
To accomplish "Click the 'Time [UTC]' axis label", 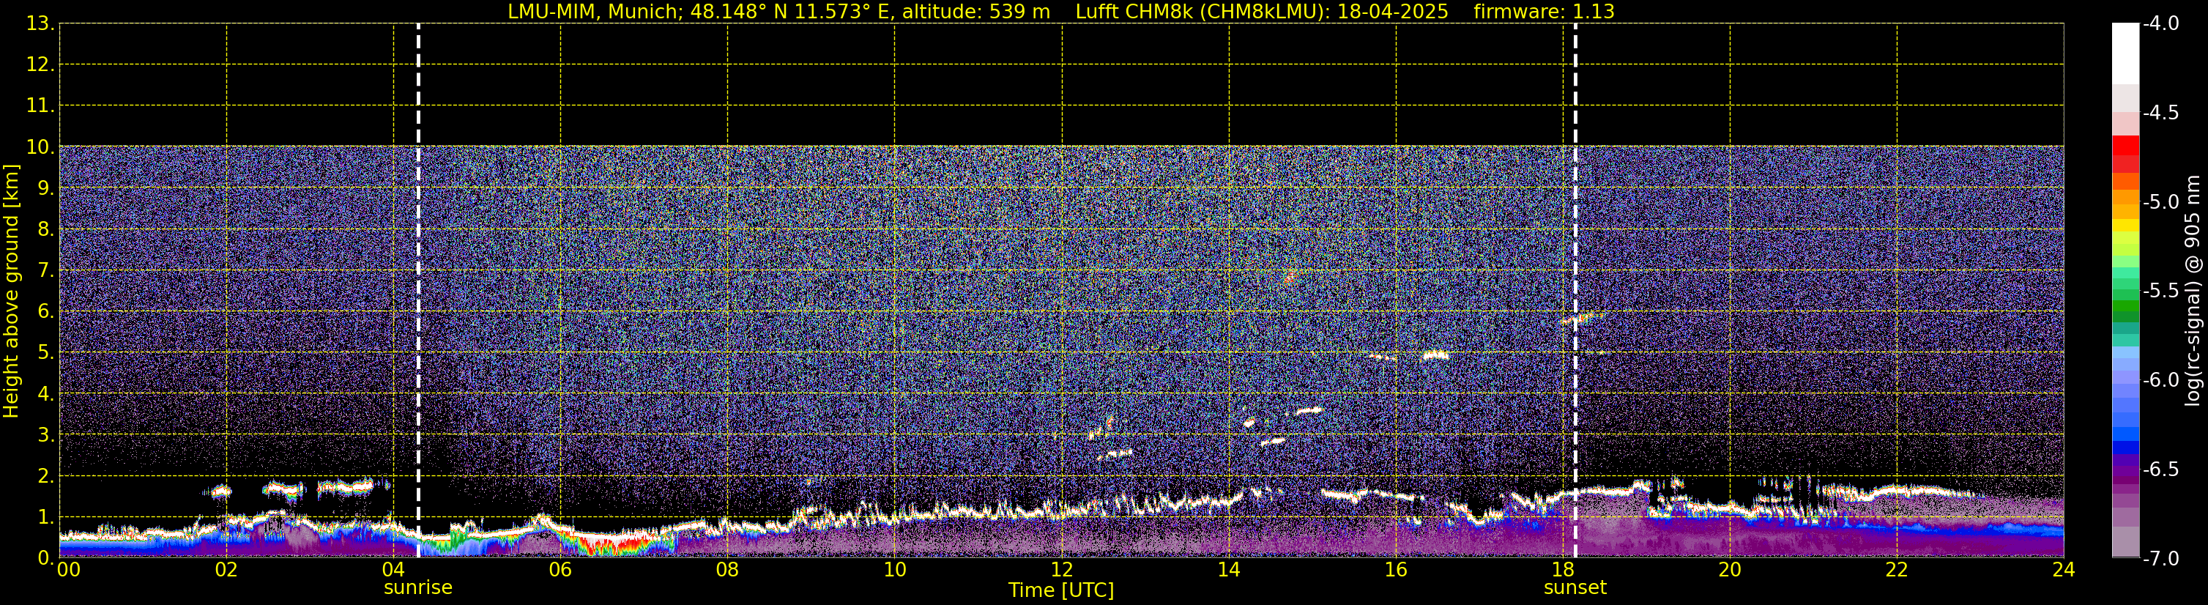I will click(1061, 590).
